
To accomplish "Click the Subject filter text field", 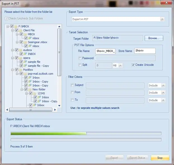I will (115, 85).
